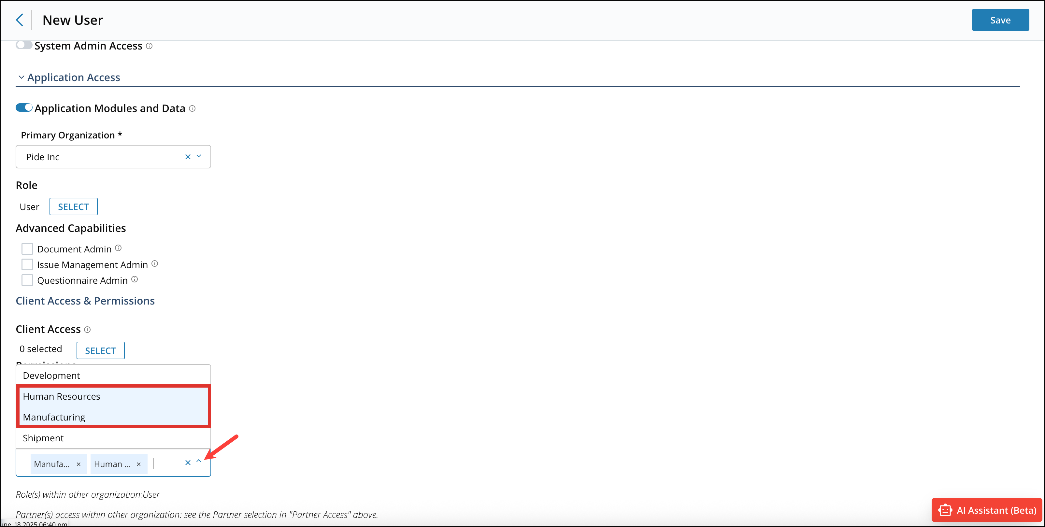This screenshot has width=1045, height=527.
Task: Save the new user
Action: pos(1000,20)
